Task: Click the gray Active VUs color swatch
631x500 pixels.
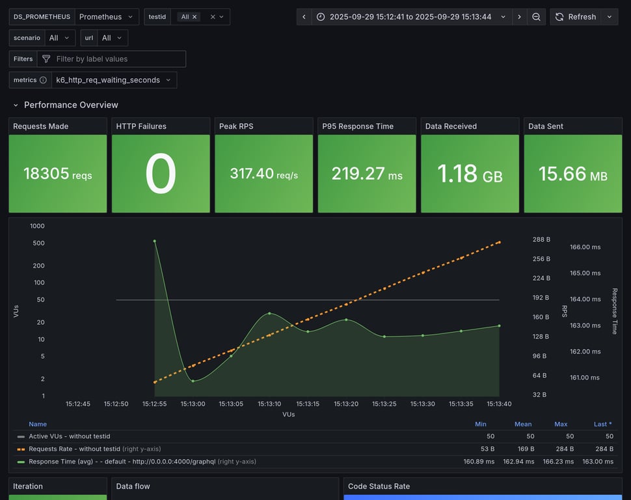Action: pyautogui.click(x=21, y=436)
